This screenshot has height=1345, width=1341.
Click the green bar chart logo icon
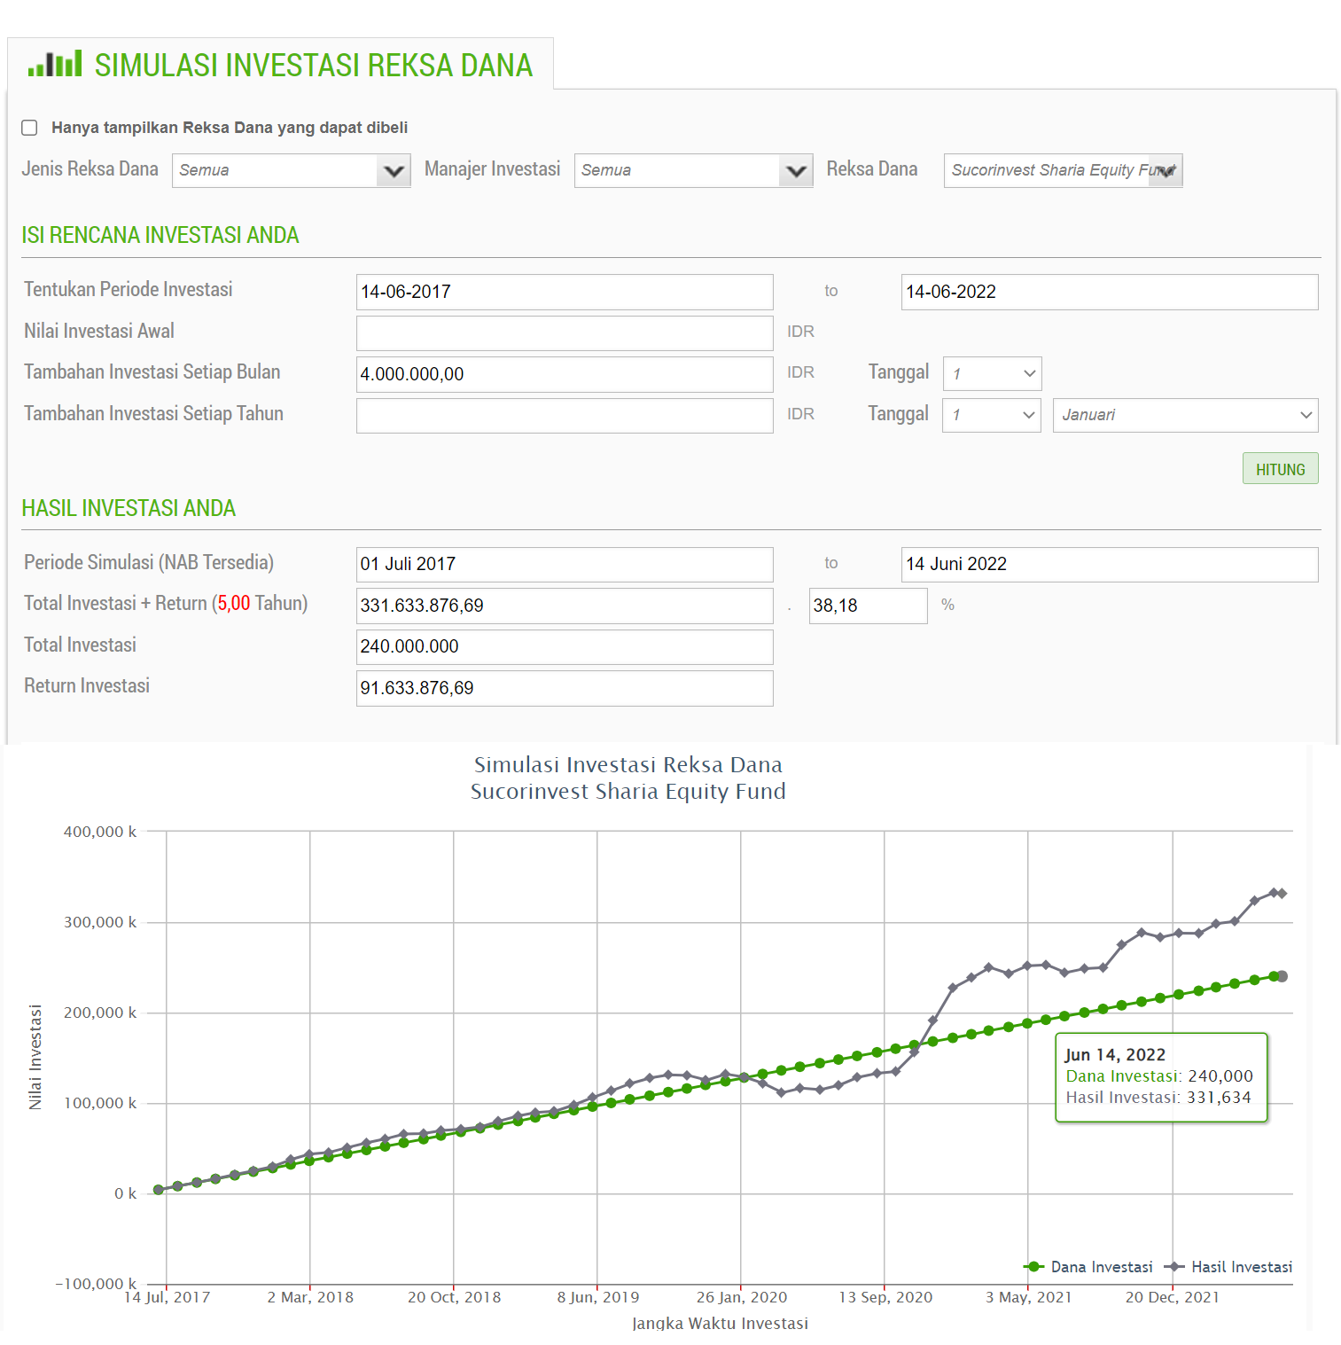point(55,64)
